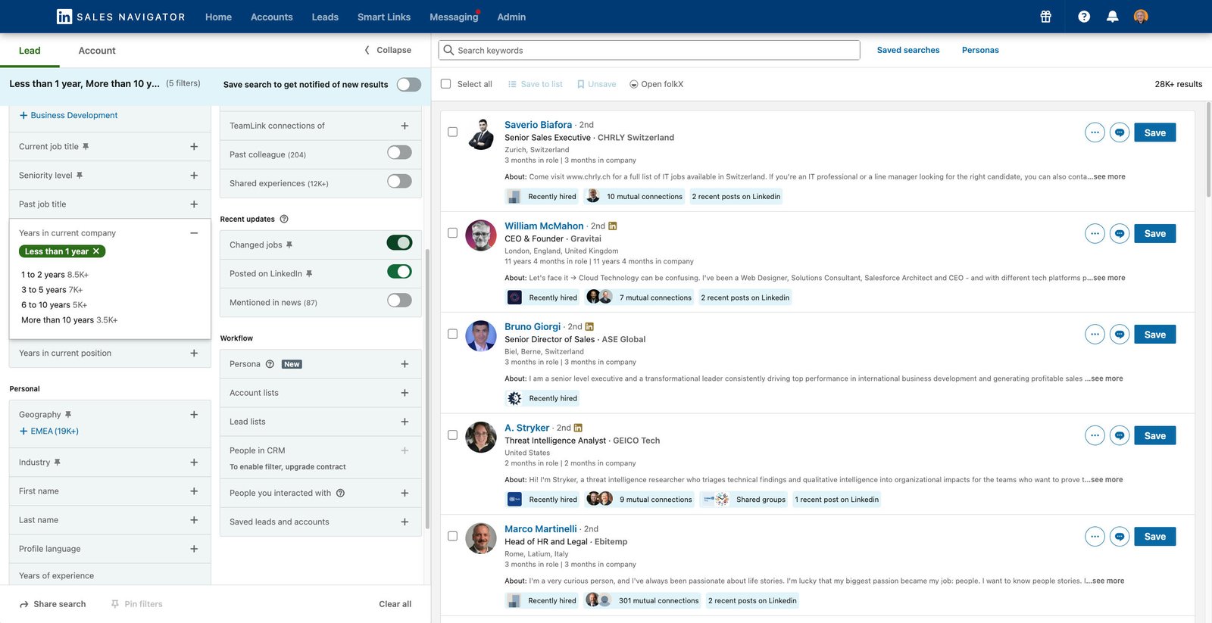Open the gift icon in the top bar

click(1045, 17)
